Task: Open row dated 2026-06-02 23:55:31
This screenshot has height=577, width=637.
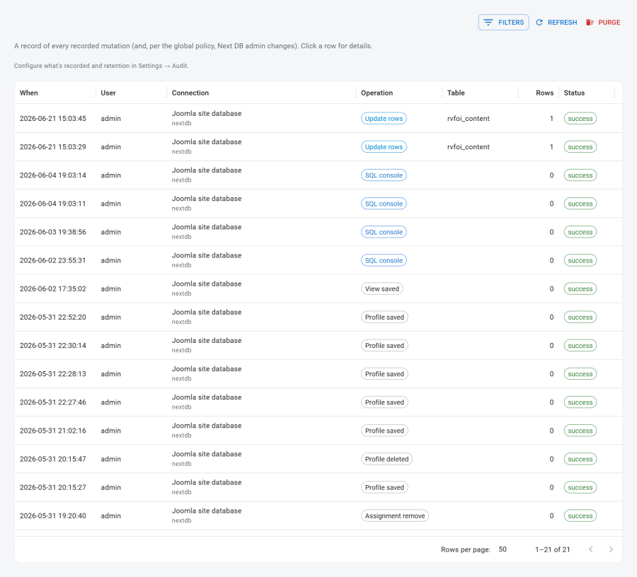Action: (318, 260)
